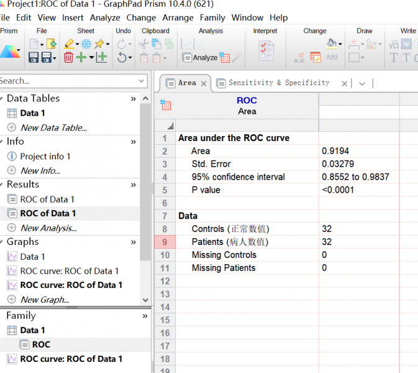The width and height of the screenshot is (418, 373).
Task: Open the Arrange menu
Action: coord(178,17)
